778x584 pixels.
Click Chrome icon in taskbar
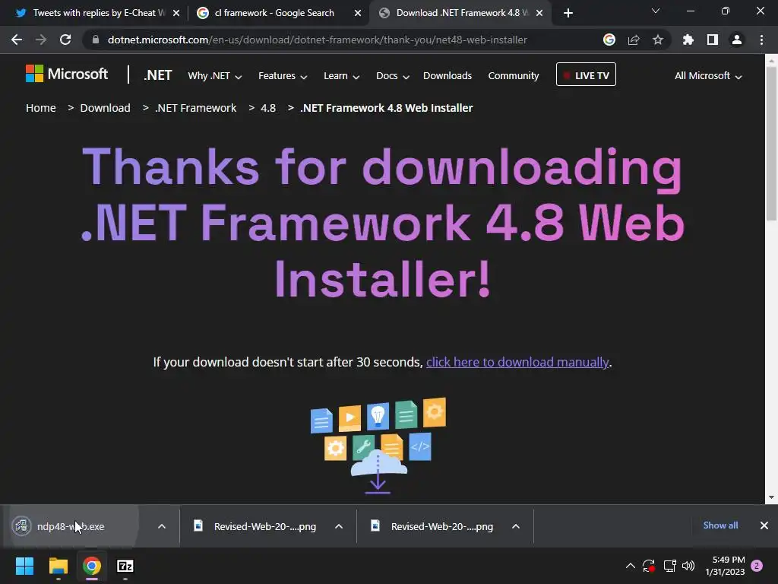tap(92, 566)
